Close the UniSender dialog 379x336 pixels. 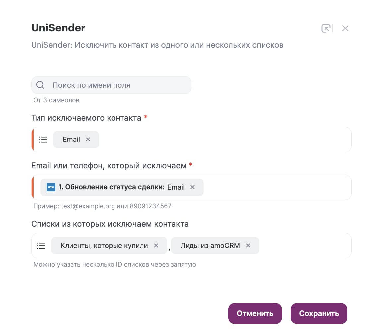345,28
